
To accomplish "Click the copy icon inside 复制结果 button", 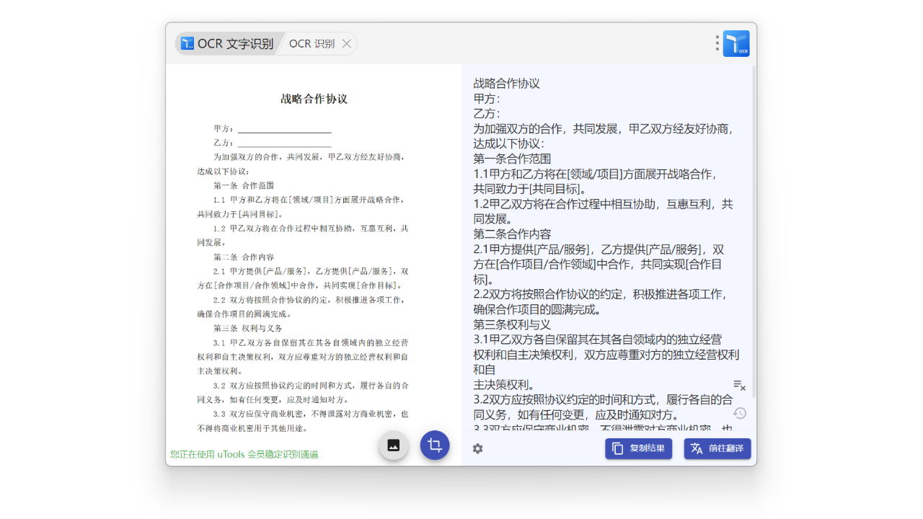I will 618,448.
